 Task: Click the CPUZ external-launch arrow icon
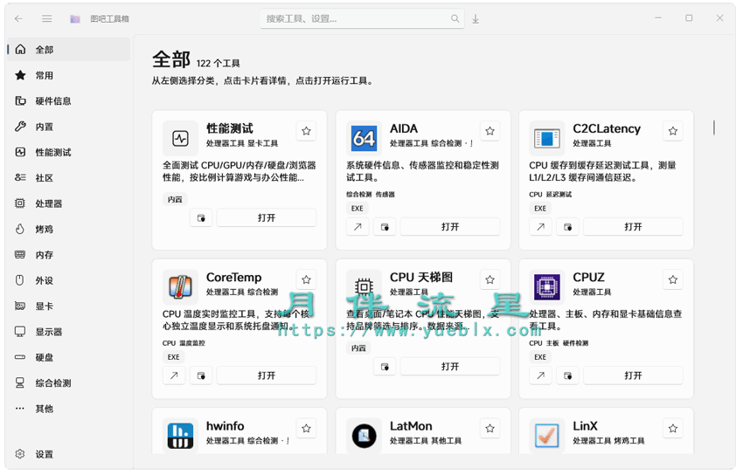pos(541,375)
